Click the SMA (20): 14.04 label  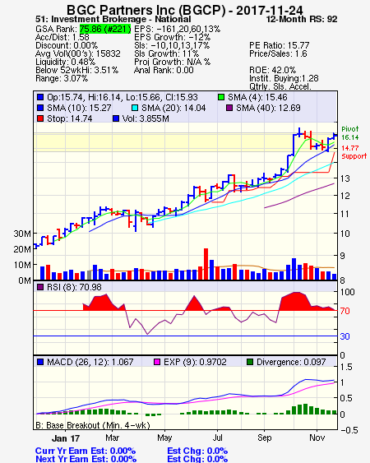coord(173,108)
